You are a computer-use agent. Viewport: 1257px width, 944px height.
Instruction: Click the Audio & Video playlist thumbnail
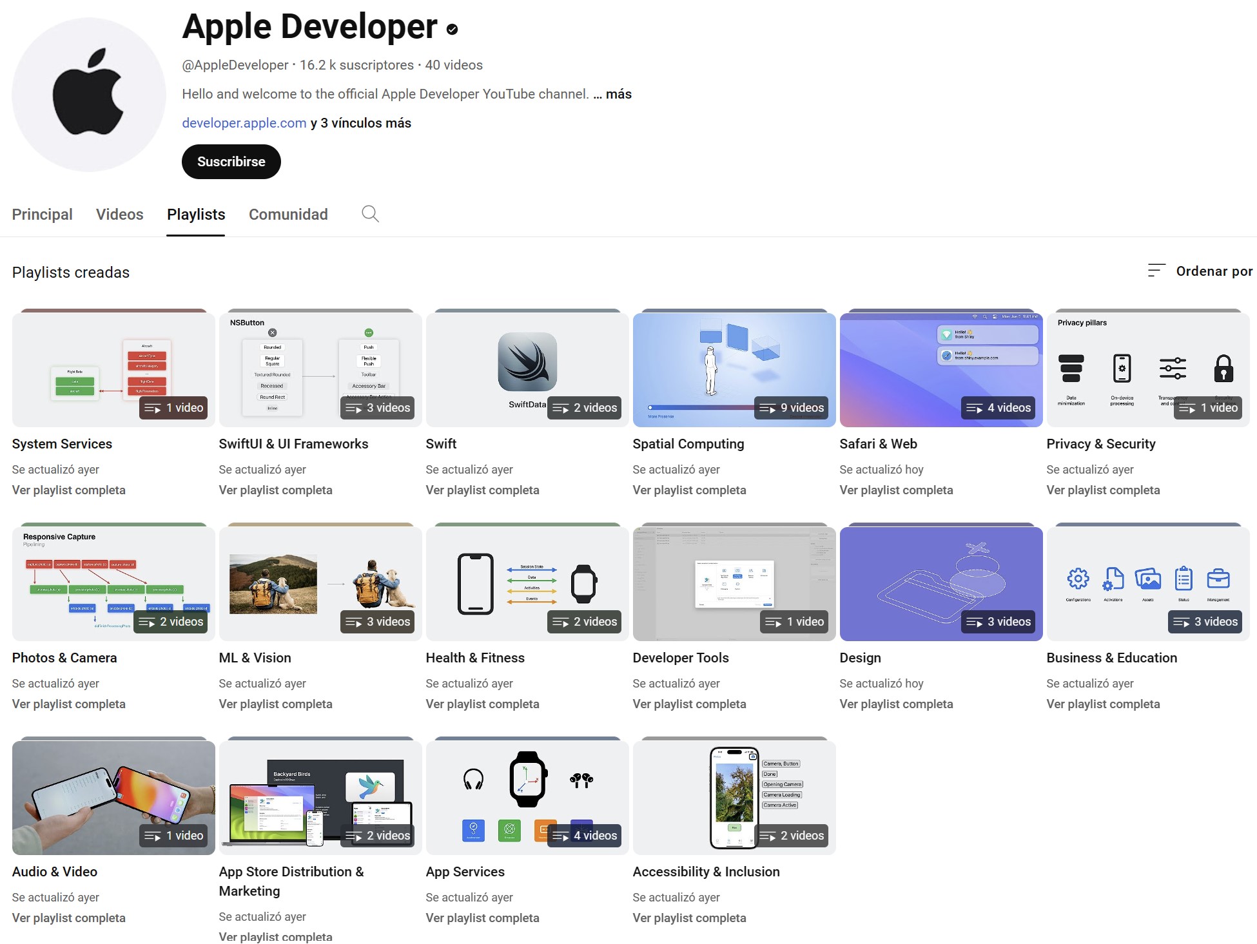(x=113, y=798)
